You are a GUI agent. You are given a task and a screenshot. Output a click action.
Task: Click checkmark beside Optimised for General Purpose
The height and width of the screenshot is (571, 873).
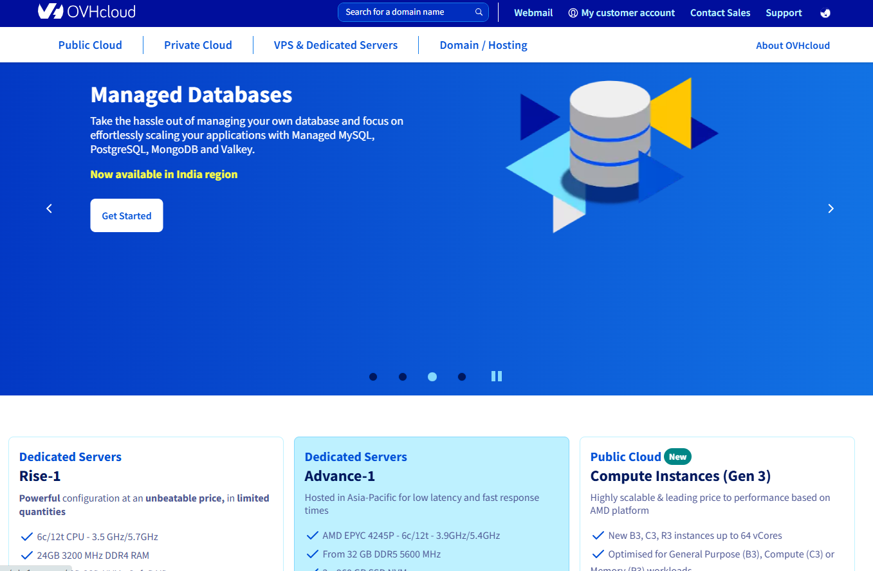[598, 554]
